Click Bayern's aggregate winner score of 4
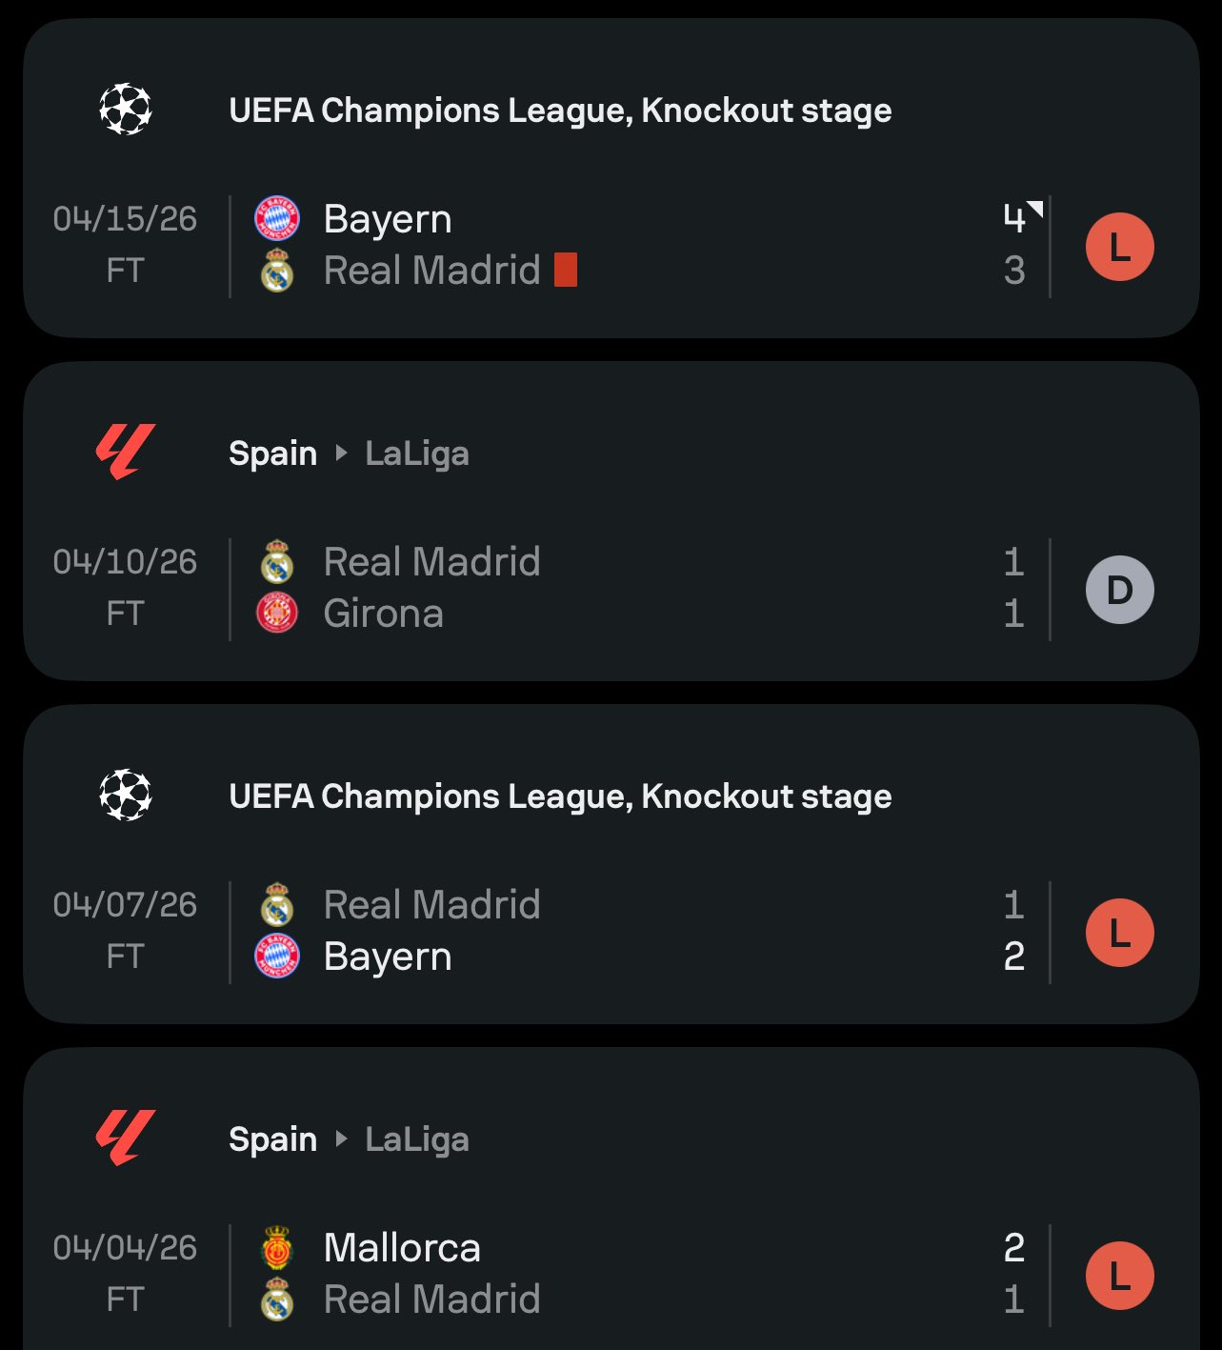The height and width of the screenshot is (1350, 1222). (1014, 219)
